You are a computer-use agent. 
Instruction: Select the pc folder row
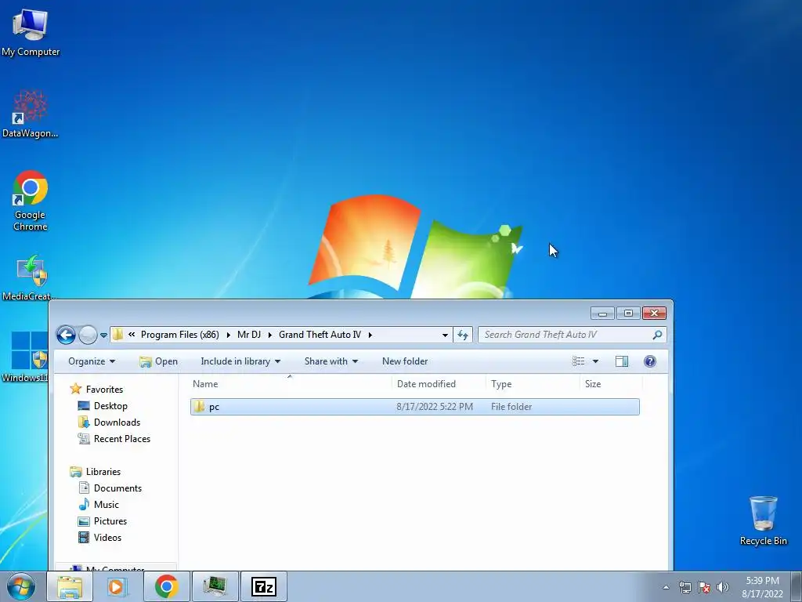pyautogui.click(x=415, y=407)
